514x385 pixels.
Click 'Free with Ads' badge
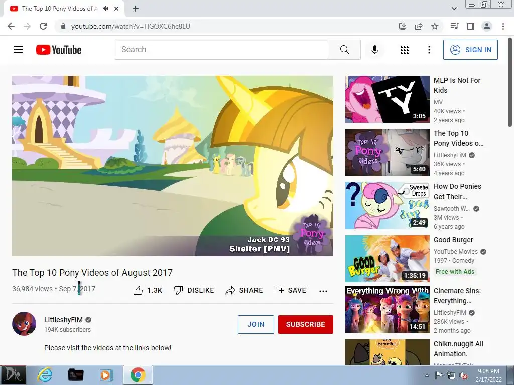tap(455, 271)
